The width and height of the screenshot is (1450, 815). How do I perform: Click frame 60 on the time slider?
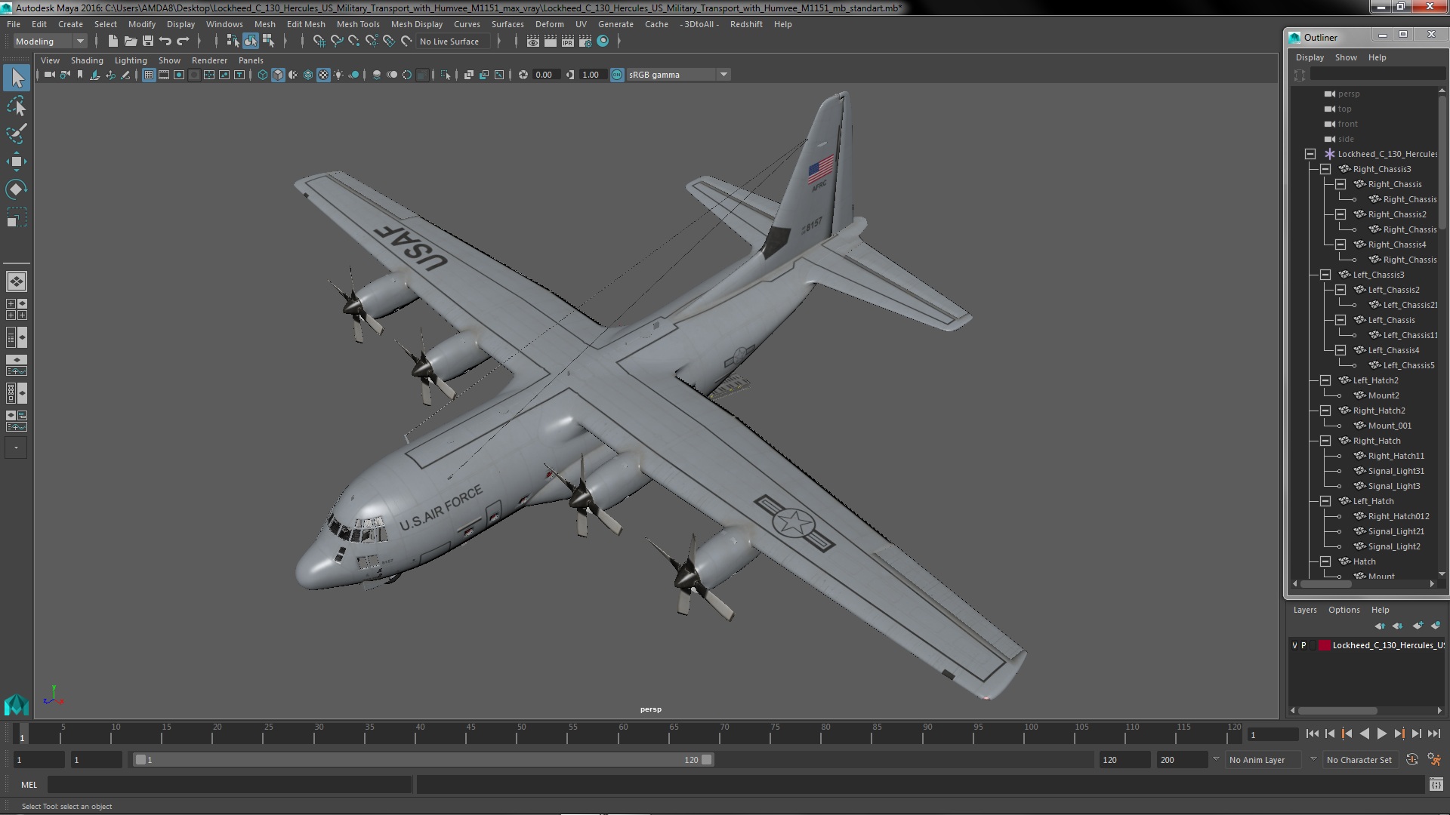pyautogui.click(x=623, y=733)
